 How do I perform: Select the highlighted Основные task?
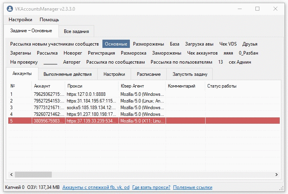(116, 44)
